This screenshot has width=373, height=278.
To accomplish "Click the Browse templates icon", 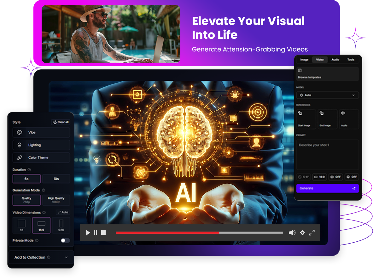I will pos(300,71).
